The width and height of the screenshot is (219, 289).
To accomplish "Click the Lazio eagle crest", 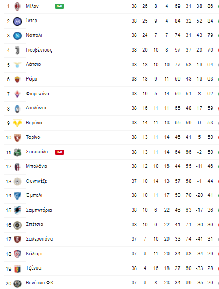I will pos(17,65).
